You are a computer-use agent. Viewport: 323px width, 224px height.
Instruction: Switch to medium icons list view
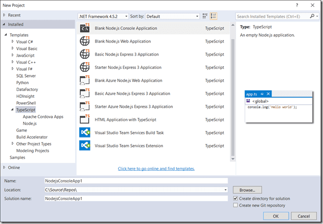click(x=213, y=16)
